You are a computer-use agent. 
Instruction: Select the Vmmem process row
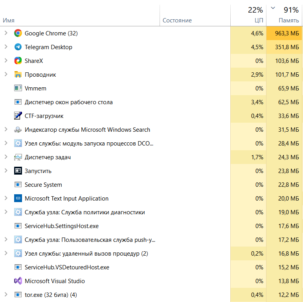click(x=151, y=88)
